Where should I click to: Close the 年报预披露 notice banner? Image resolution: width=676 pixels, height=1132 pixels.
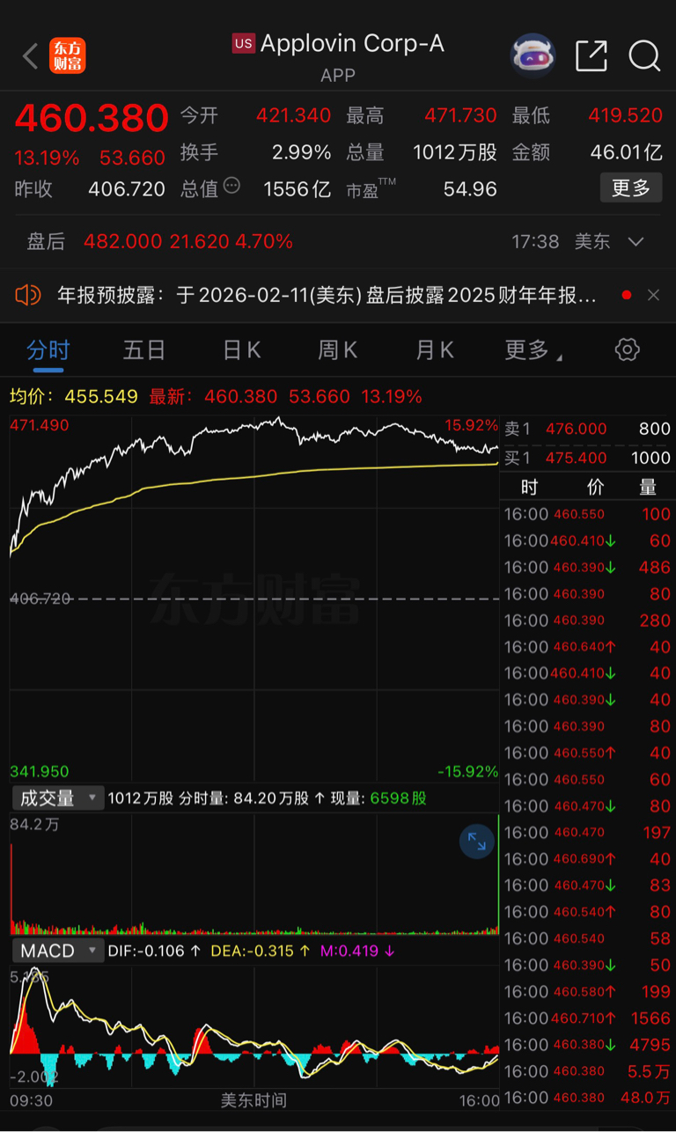653,295
